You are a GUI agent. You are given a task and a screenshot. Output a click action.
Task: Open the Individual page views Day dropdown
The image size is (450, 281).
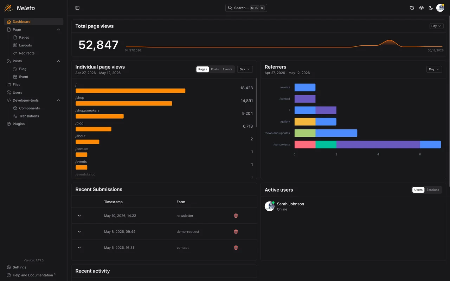pyautogui.click(x=245, y=69)
